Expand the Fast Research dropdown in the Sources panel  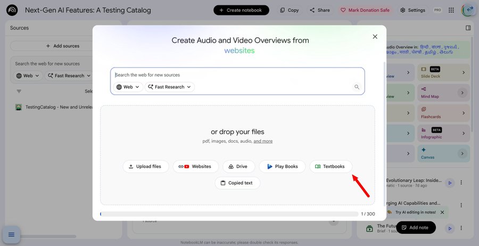(x=69, y=76)
